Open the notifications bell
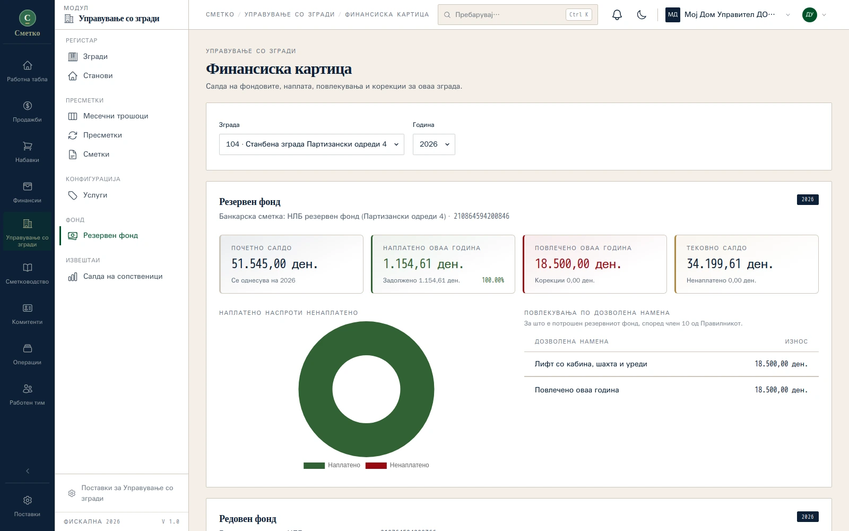The height and width of the screenshot is (531, 849). [x=617, y=15]
